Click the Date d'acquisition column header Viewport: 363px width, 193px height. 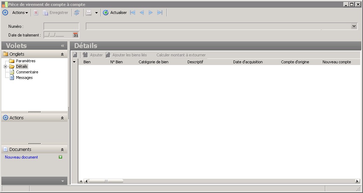(248, 62)
